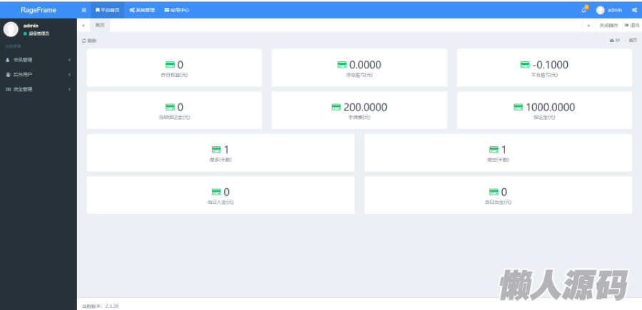Click the money icon of 资金管理

8,89
